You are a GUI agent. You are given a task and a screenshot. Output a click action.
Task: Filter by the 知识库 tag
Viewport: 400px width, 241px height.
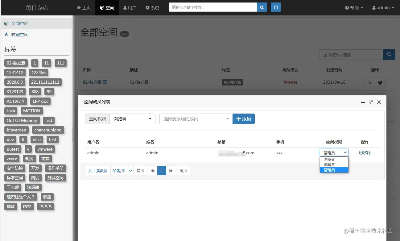(33, 187)
